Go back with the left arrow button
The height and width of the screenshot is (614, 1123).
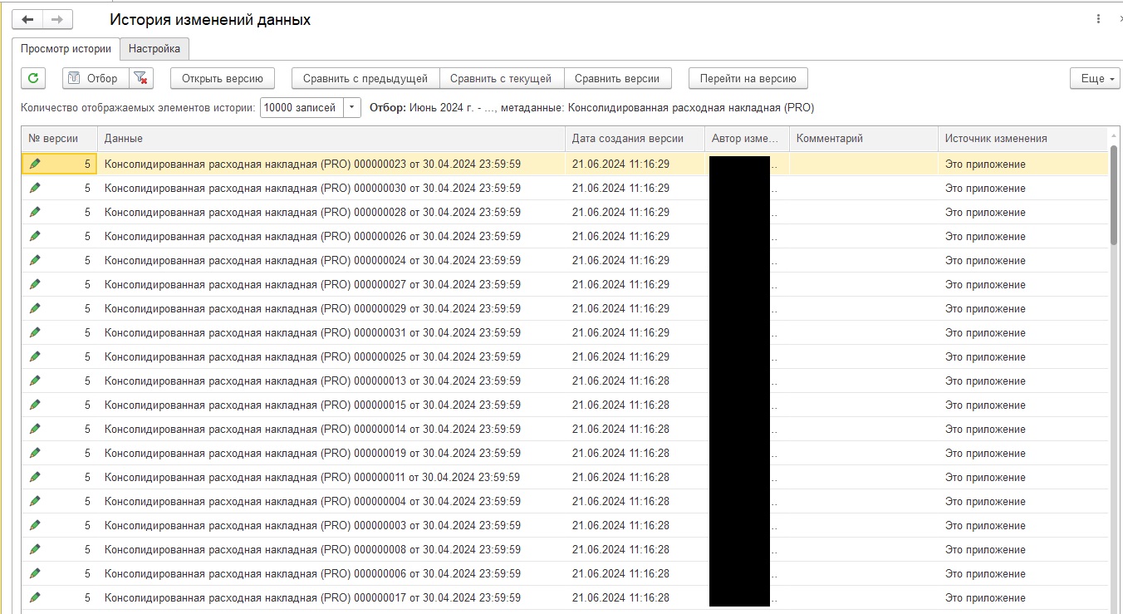click(27, 19)
